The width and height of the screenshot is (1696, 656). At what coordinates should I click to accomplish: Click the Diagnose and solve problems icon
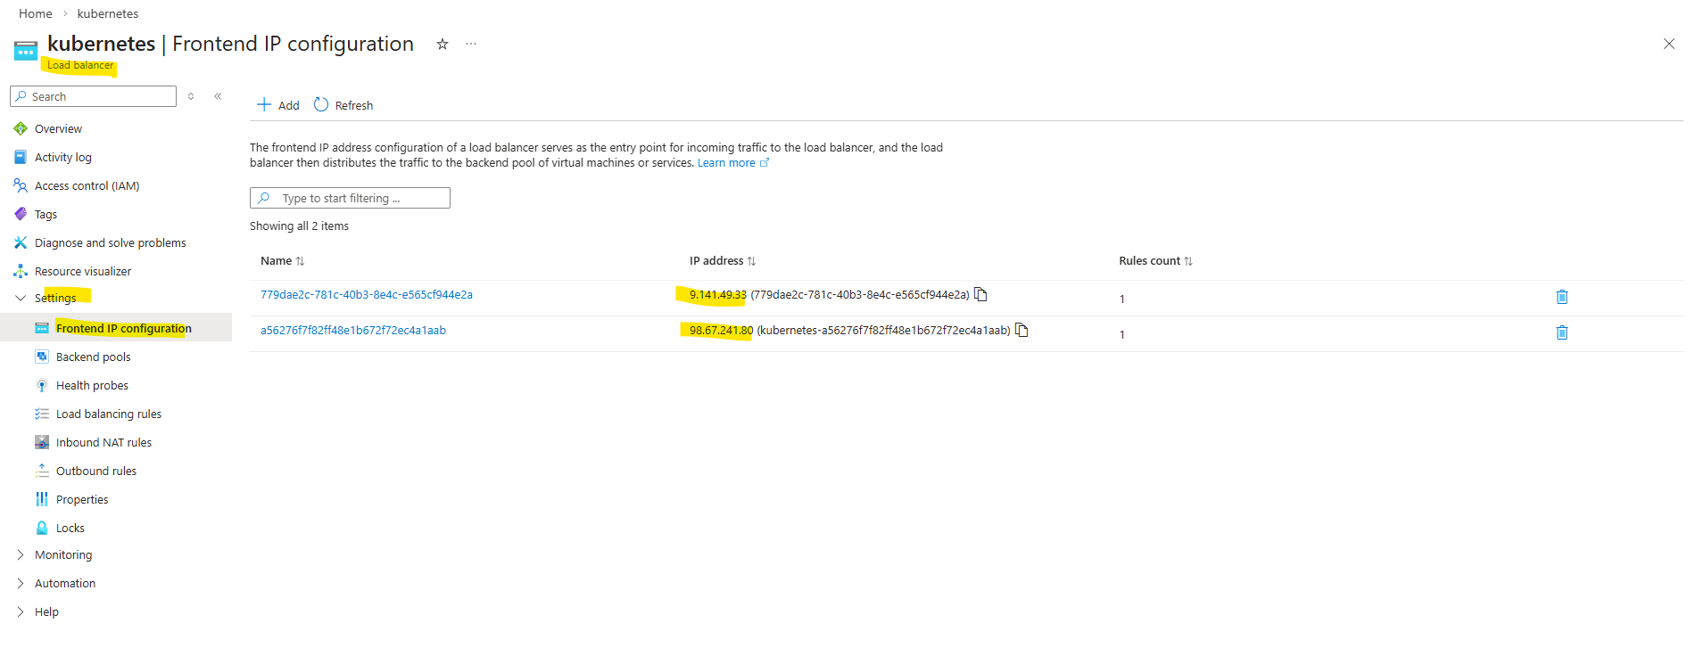click(21, 242)
